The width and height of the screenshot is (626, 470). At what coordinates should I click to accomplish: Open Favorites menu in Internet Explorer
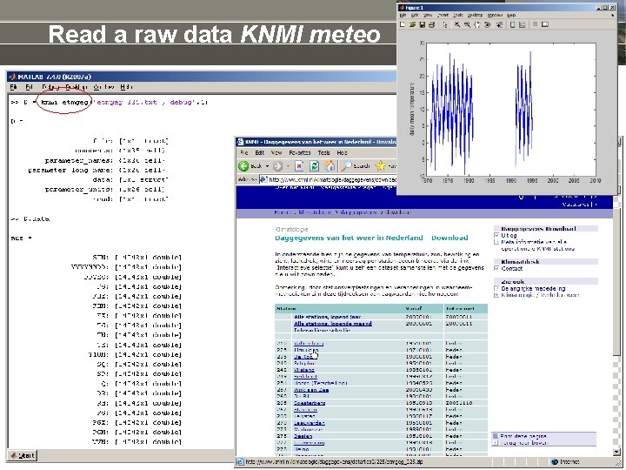[300, 152]
